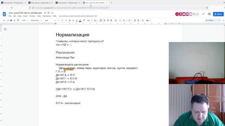The height and width of the screenshot is (126, 225).
Task: Open the View menu
Action: click(20, 16)
